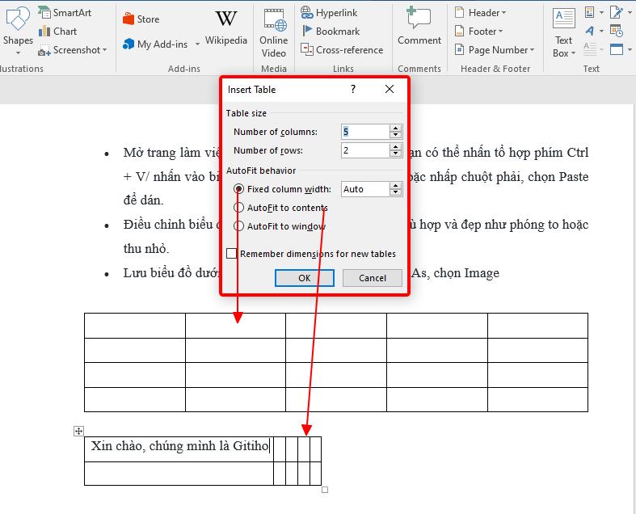Increase the number of columns
The height and width of the screenshot is (514, 636).
coord(395,128)
